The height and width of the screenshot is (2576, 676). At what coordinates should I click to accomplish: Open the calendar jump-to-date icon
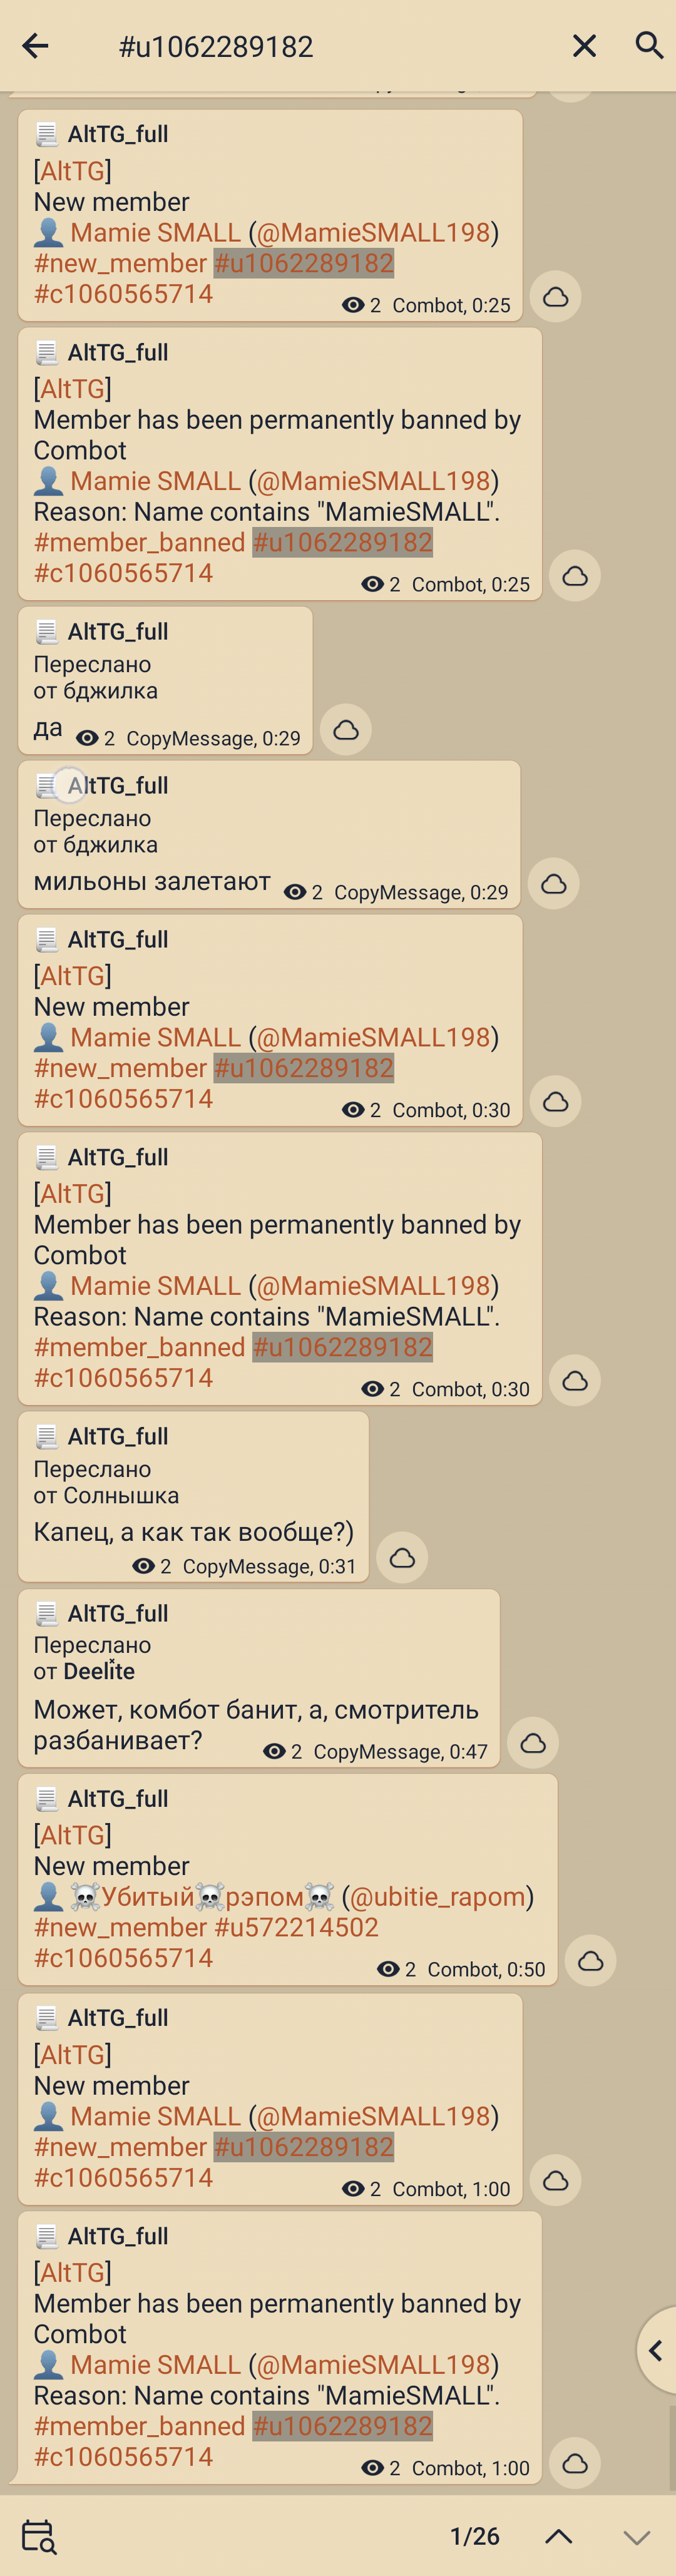pos(39,2537)
